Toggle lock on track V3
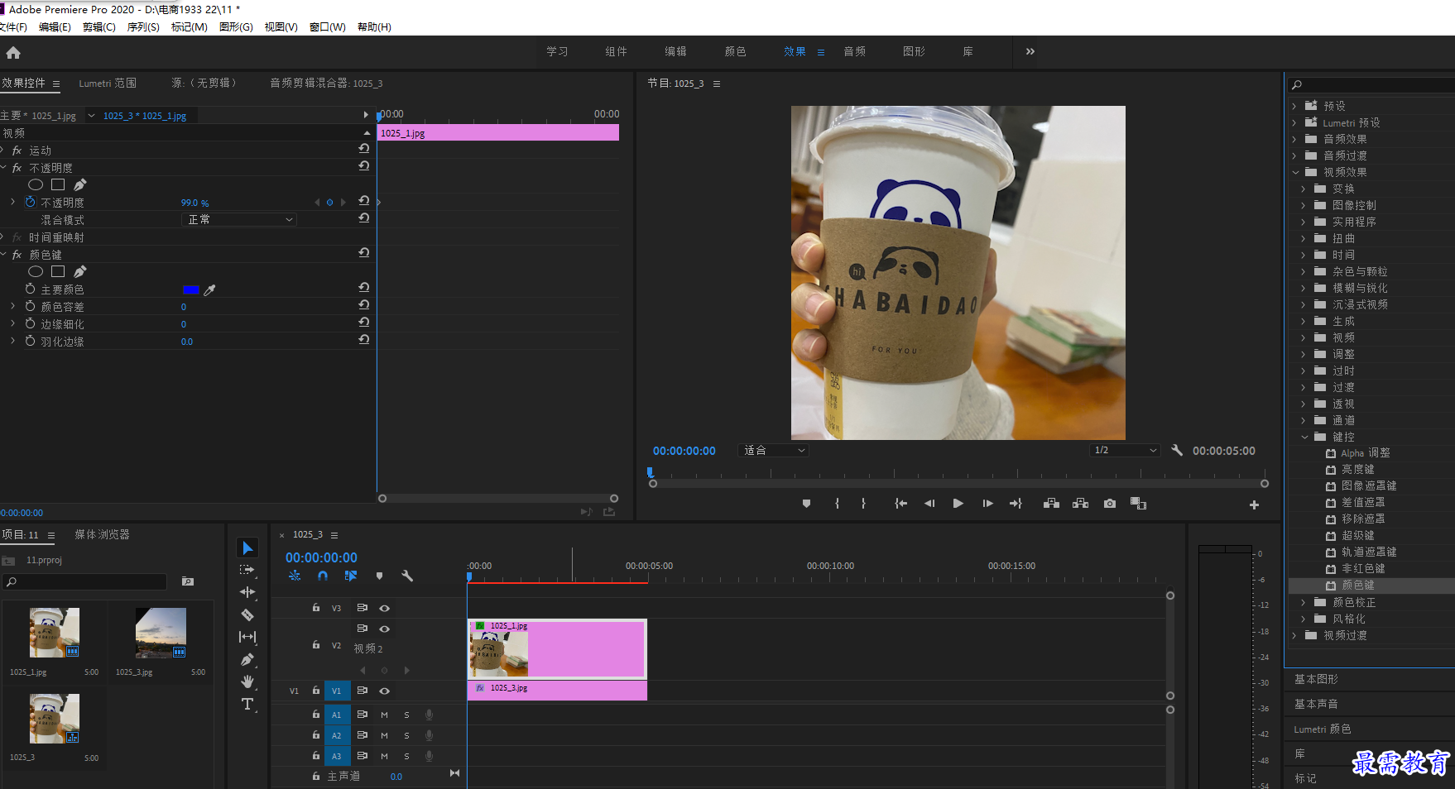 316,608
